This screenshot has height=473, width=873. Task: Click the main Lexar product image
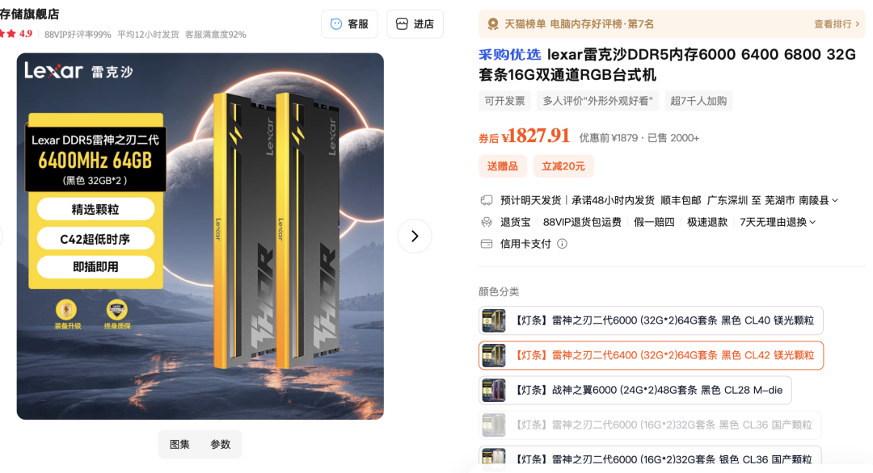coord(200,236)
